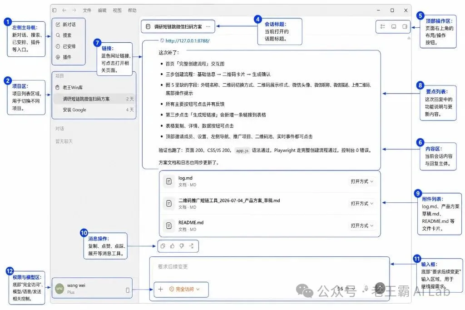Click the log.md file name
Image resolution: width=465 pixels, height=310 pixels.
[185, 178]
